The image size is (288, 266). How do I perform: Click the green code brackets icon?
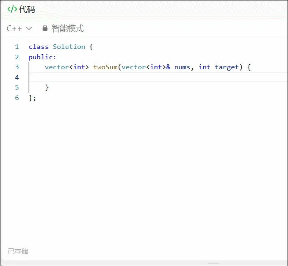click(12, 9)
